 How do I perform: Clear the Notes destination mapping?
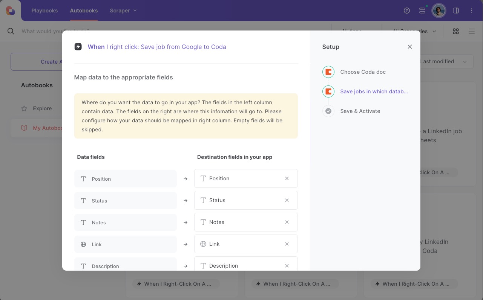287,222
